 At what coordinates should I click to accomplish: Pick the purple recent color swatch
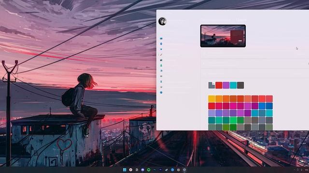point(226,86)
